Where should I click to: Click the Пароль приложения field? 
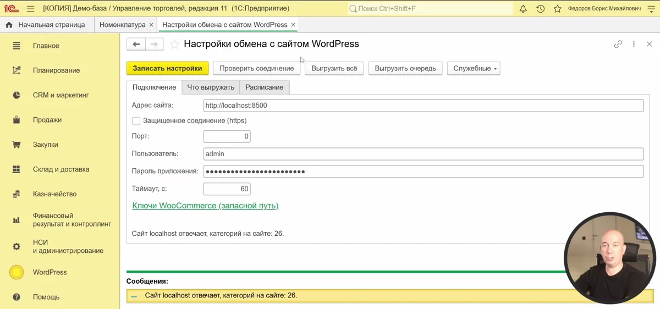tap(424, 172)
